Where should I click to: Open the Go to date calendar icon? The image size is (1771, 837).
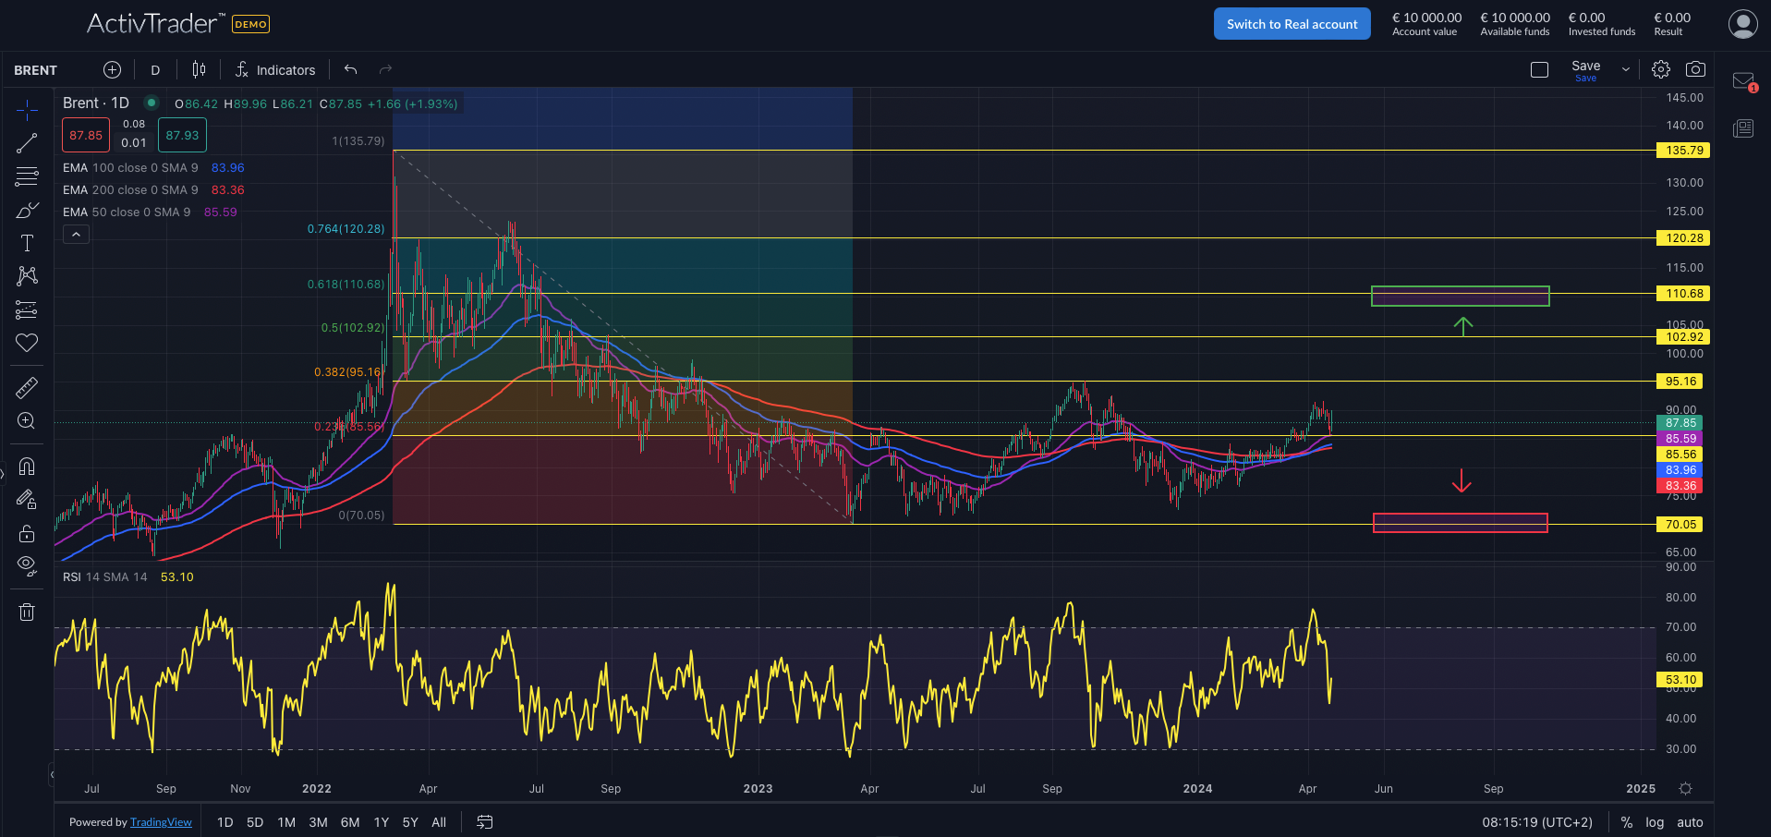484,822
